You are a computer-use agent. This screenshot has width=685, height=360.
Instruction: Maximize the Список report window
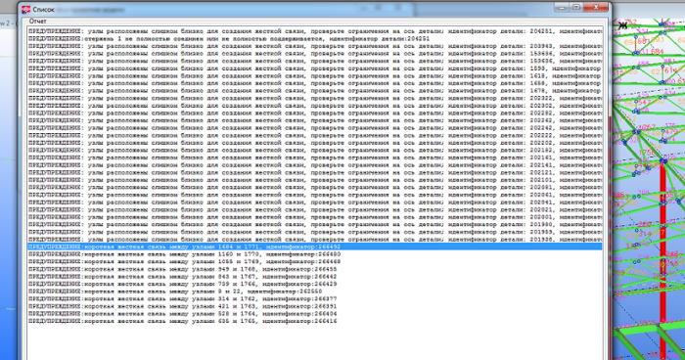(576, 7)
